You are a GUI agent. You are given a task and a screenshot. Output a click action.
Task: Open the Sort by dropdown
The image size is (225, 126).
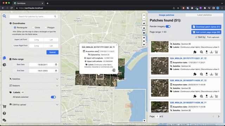(x=214, y=37)
